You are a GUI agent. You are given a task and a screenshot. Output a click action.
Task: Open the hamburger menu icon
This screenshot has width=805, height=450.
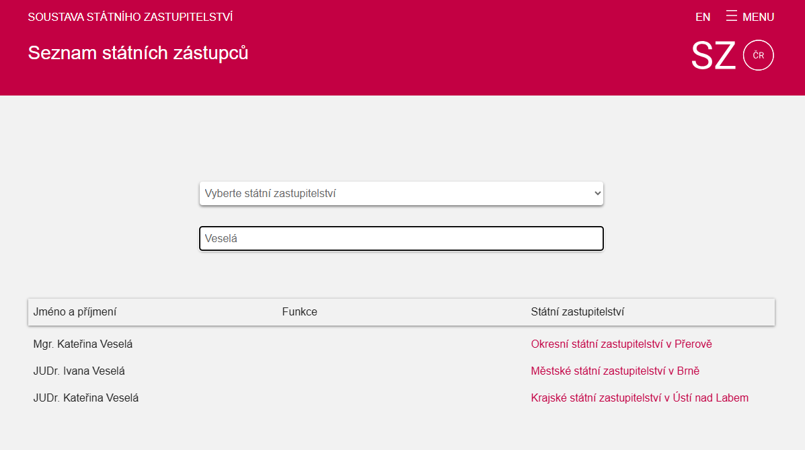[732, 16]
